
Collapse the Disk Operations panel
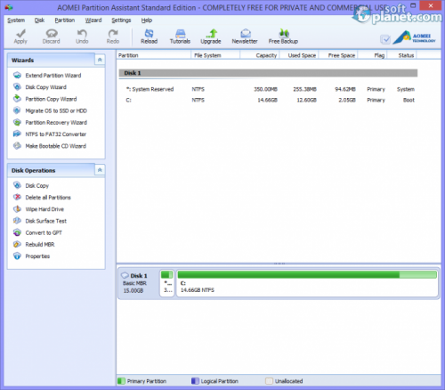coord(100,170)
